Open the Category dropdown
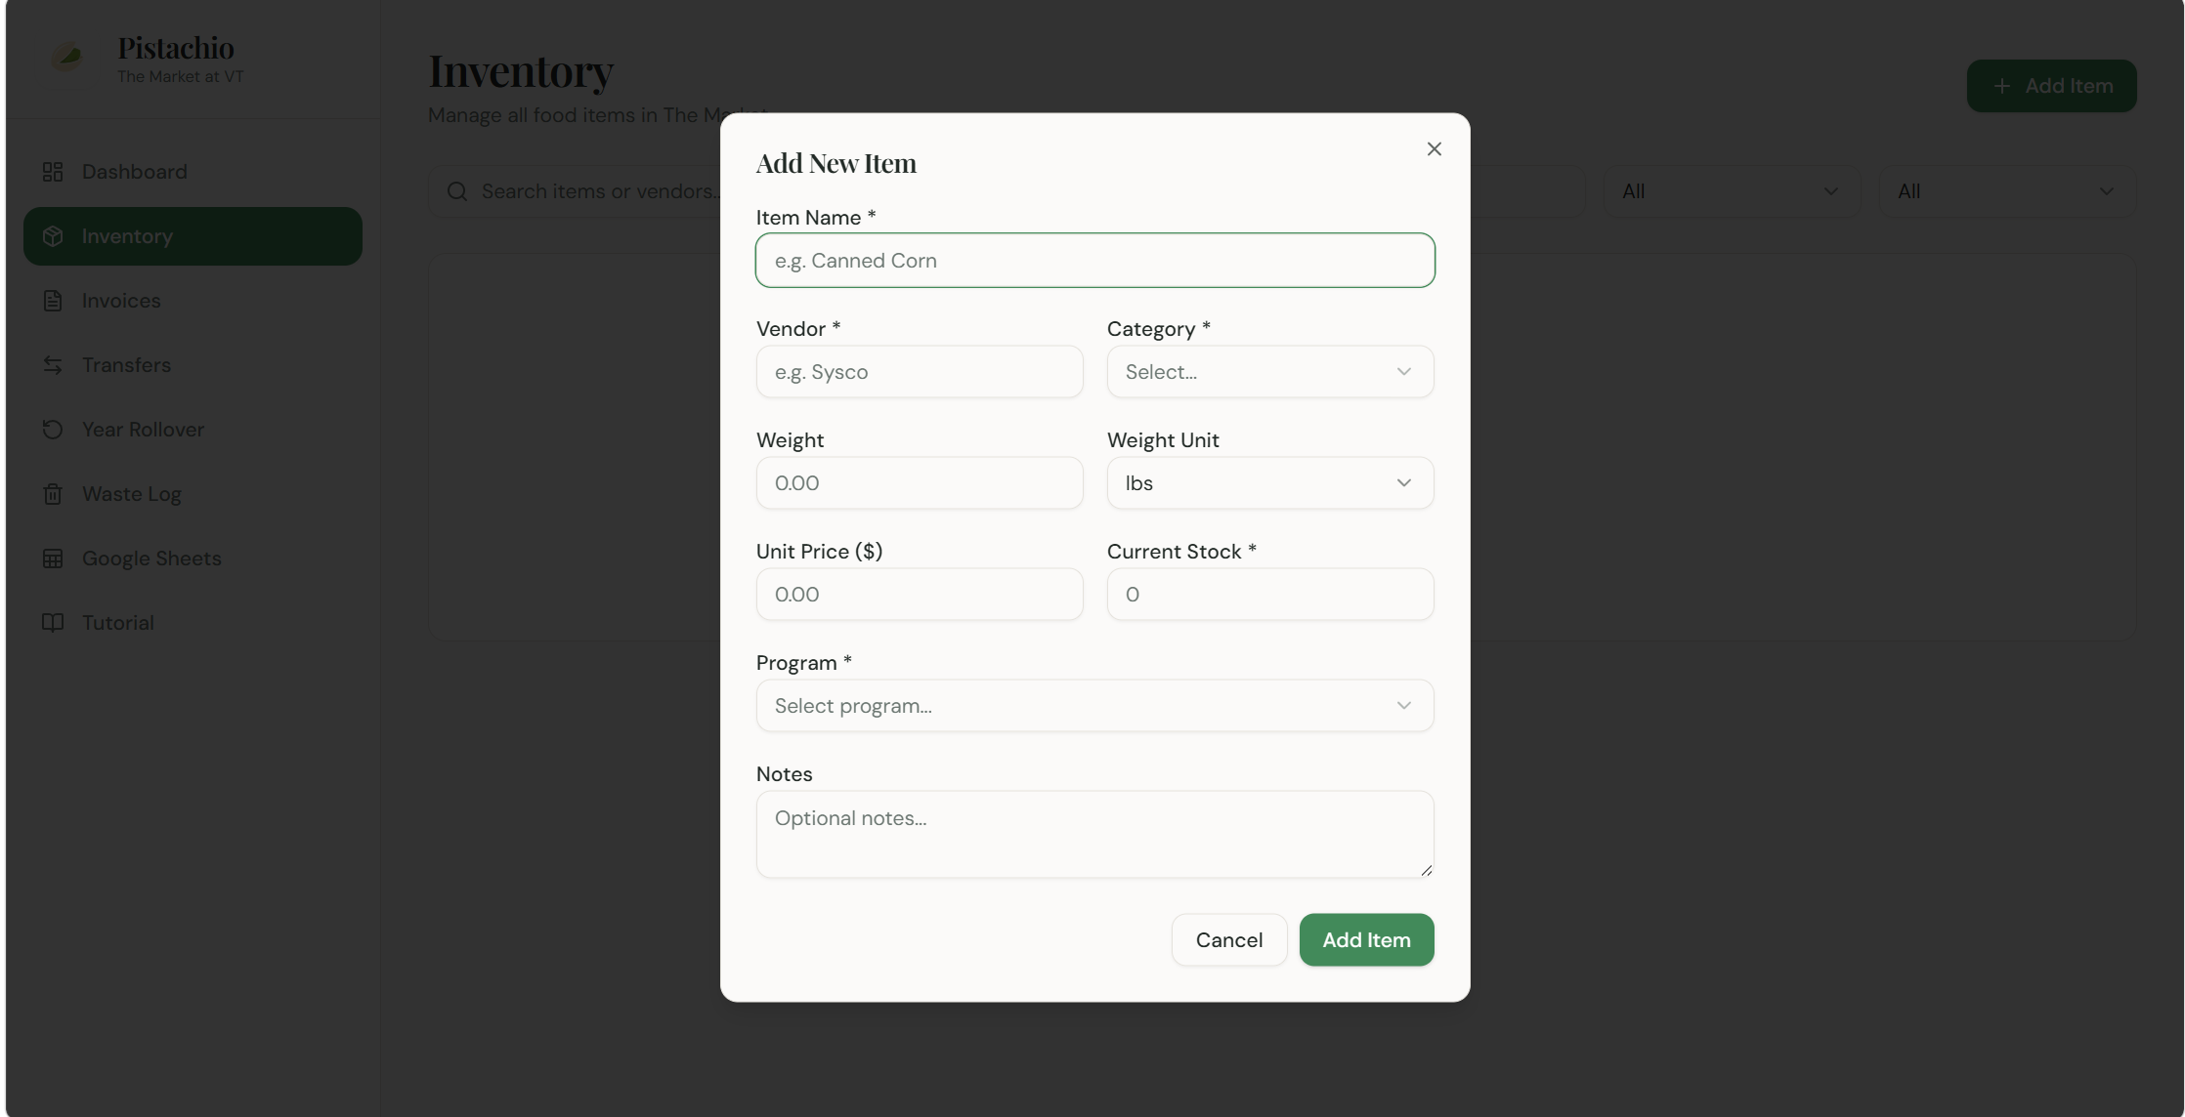Screen dimensions: 2185x1117 1269,372
